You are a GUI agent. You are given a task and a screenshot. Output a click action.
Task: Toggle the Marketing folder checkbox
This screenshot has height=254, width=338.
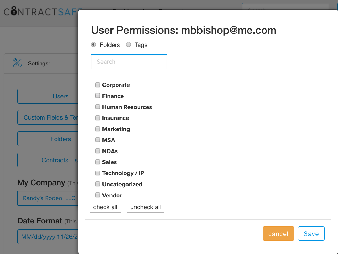tap(98, 129)
